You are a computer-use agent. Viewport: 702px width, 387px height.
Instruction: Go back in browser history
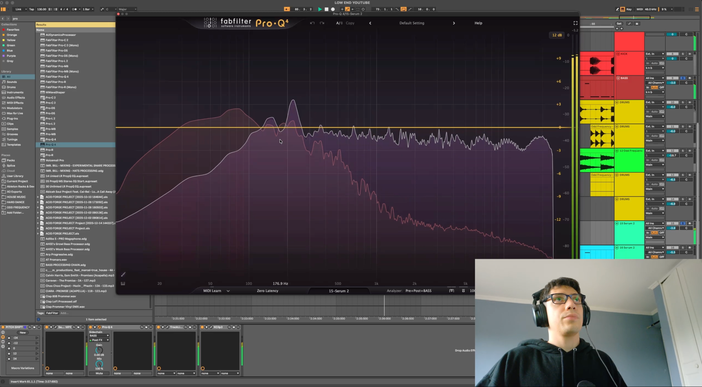3,19
